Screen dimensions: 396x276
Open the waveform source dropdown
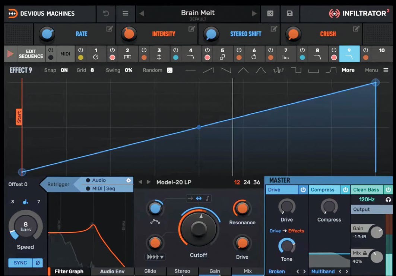click(155, 257)
